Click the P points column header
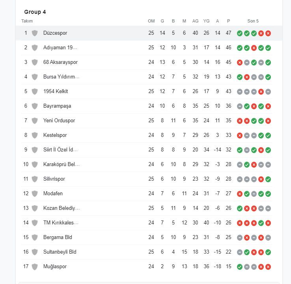291x284 pixels. pos(228,21)
